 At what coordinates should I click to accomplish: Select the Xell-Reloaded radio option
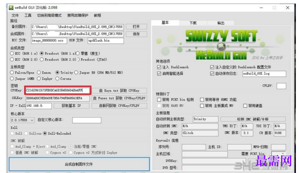[x=45, y=133]
